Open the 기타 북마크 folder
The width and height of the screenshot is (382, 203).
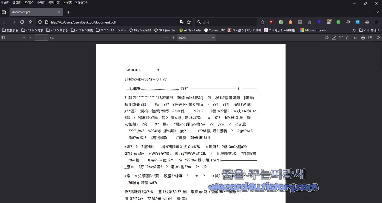[369, 30]
